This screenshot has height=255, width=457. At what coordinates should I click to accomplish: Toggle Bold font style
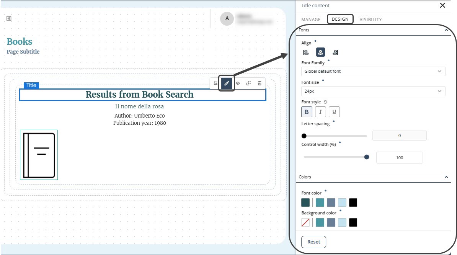pyautogui.click(x=307, y=112)
